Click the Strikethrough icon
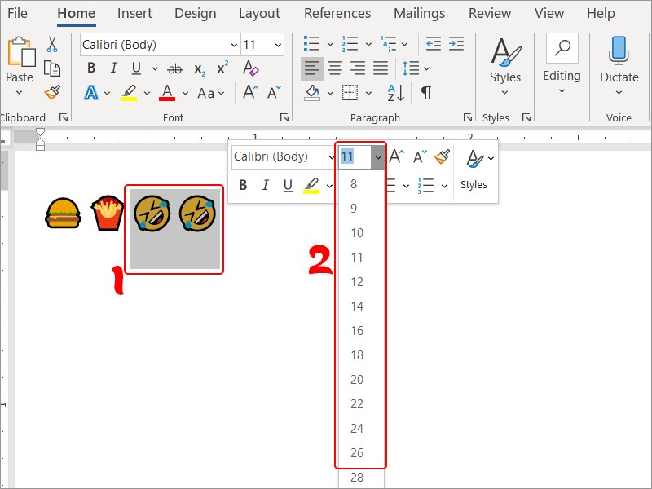652x489 pixels. (174, 68)
